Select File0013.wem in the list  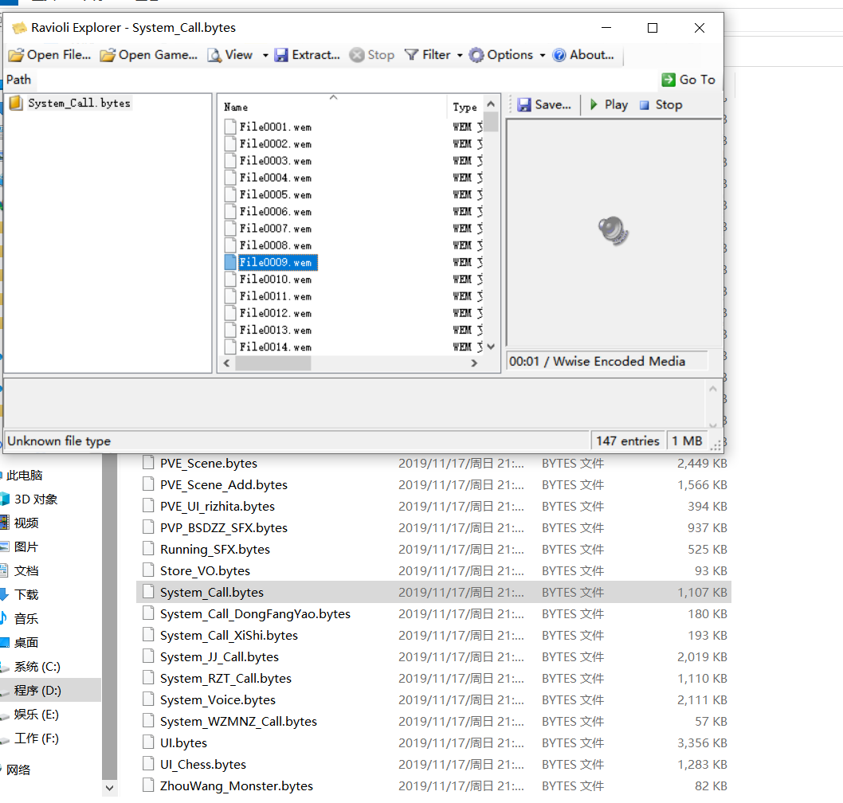[269, 330]
